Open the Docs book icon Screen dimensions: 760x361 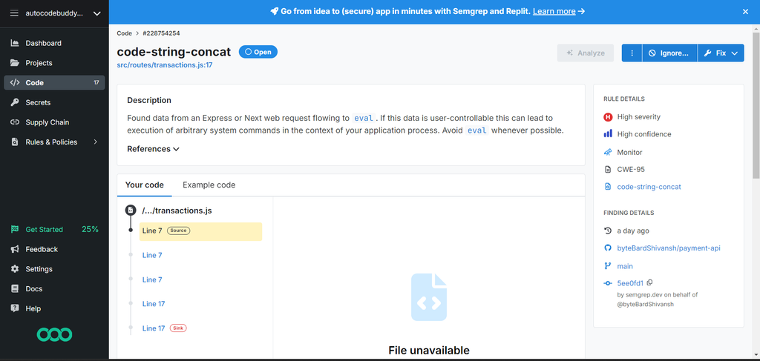[15, 289]
